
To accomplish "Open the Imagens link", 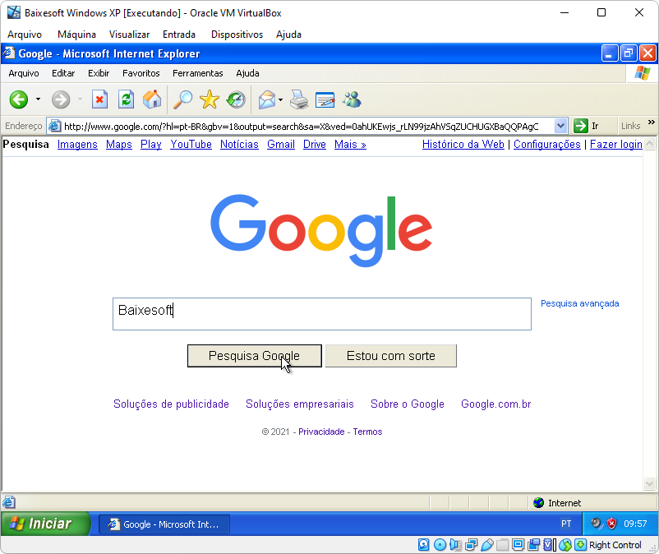I will [x=77, y=144].
